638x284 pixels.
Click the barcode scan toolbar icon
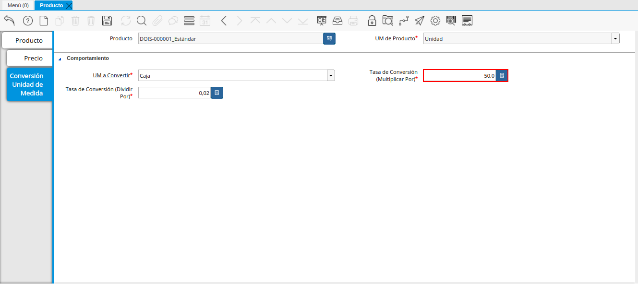click(x=451, y=21)
